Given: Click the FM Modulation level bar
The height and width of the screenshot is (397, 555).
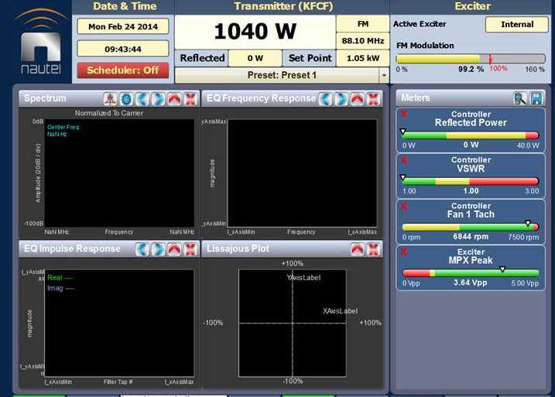Looking at the screenshot, I should tap(470, 59).
